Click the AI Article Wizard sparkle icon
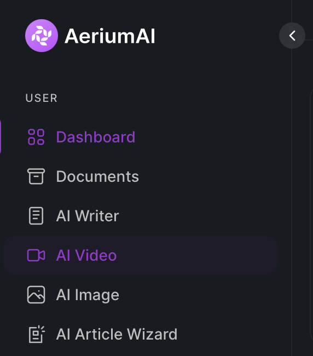The width and height of the screenshot is (313, 356). tap(36, 334)
